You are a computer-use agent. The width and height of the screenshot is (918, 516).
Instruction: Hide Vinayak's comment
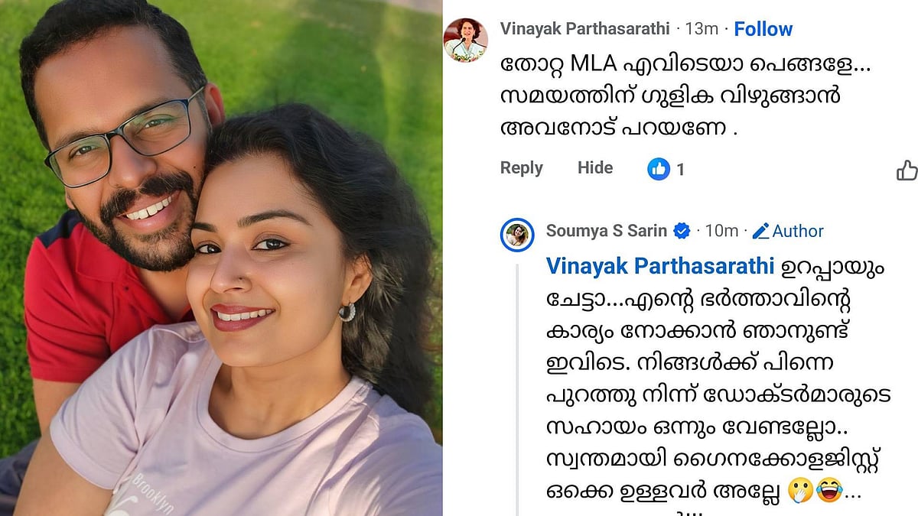click(x=595, y=168)
